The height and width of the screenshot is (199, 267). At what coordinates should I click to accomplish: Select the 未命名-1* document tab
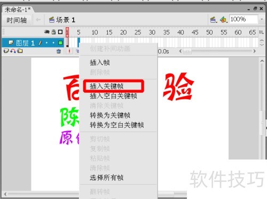tap(18, 10)
